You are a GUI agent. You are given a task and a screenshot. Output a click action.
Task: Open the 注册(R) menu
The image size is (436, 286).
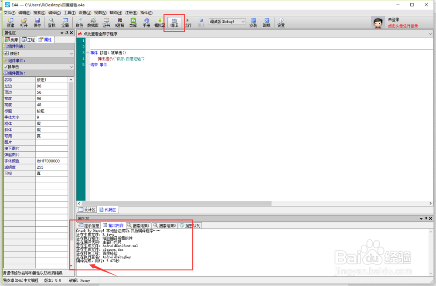[x=131, y=13]
